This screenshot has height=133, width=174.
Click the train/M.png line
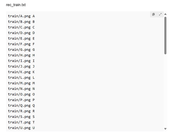pos(21,83)
